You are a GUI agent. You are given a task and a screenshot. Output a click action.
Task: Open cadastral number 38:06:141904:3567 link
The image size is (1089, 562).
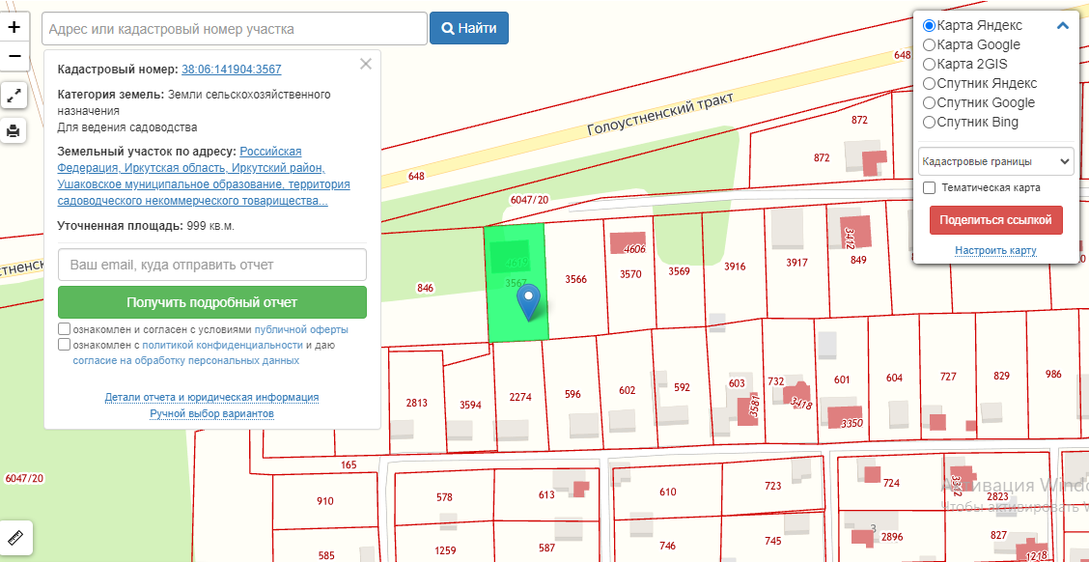point(232,70)
